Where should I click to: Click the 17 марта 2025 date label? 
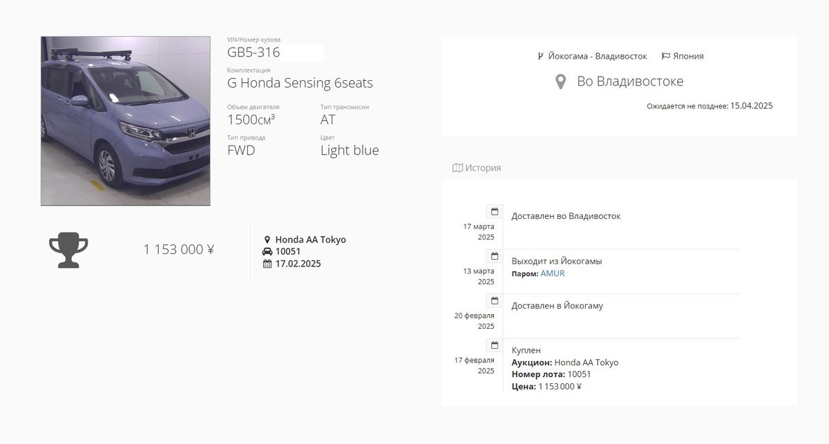(479, 232)
